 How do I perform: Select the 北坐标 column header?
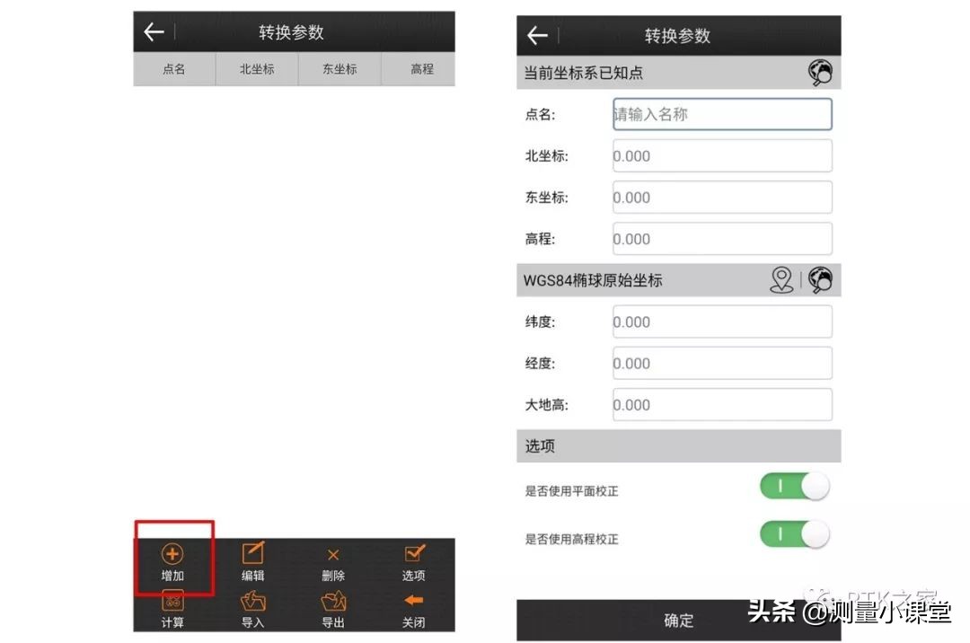coord(257,69)
